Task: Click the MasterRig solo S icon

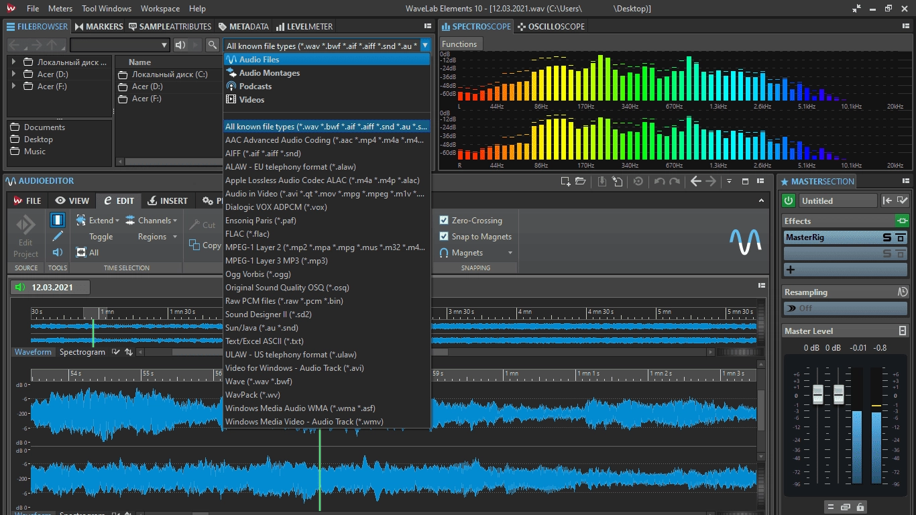Action: click(x=887, y=237)
